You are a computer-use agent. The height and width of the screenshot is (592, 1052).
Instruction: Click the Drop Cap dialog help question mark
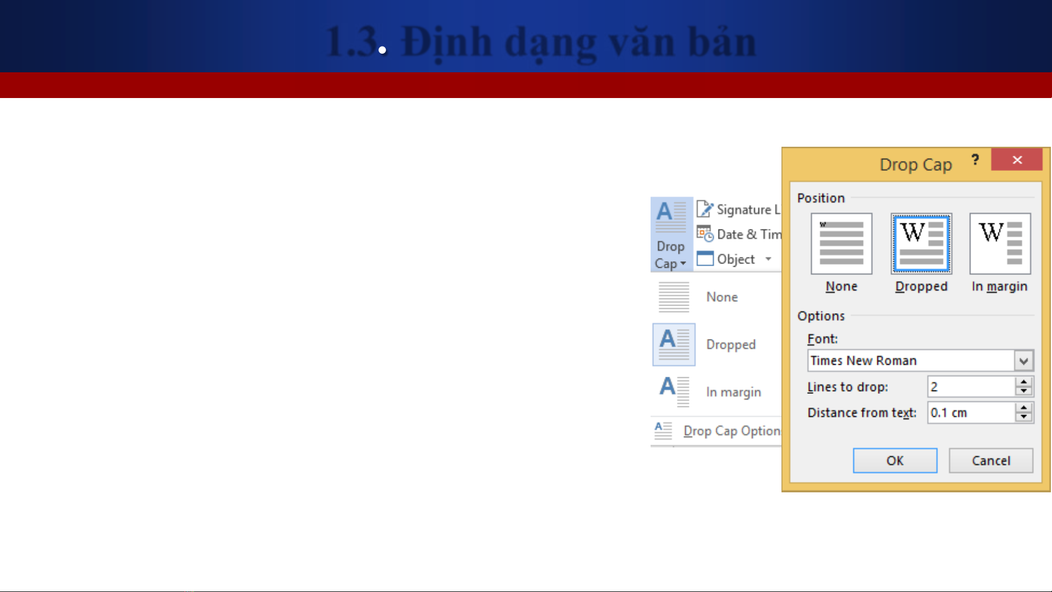click(975, 159)
